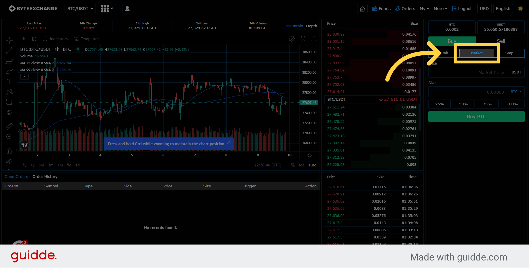The image size is (529, 268).
Task: Open the Orders page
Action: pos(405,9)
